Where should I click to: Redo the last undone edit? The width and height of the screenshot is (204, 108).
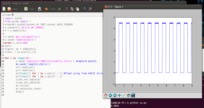(59, 9)
